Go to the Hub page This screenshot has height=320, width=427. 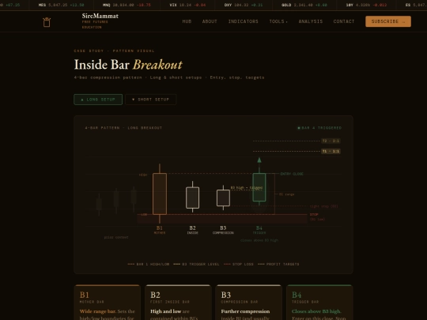(187, 21)
